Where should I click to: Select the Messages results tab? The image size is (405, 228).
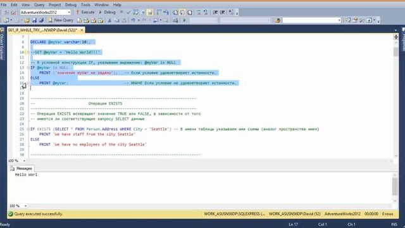point(21,168)
